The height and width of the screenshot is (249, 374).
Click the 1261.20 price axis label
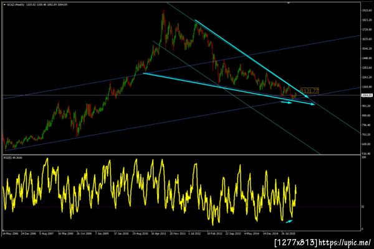click(x=367, y=77)
